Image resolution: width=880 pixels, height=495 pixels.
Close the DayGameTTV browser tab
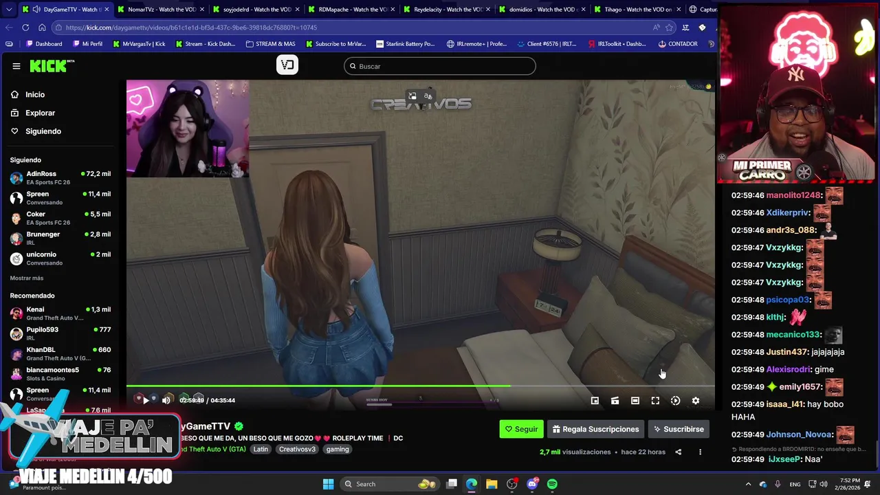[x=107, y=10]
